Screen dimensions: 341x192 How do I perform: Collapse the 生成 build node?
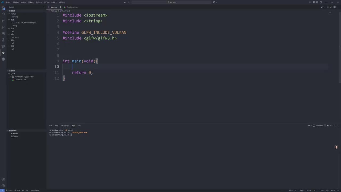pyautogui.click(x=9, y=28)
